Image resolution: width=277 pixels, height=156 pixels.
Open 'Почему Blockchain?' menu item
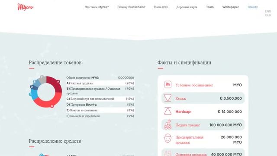(x=131, y=7)
